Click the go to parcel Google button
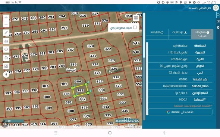Image resolution: width=220 pixels, height=137 pixels. pyautogui.click(x=180, y=112)
